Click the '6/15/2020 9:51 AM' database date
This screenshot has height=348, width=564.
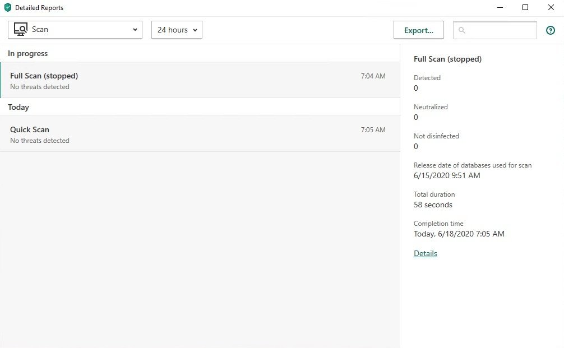click(x=447, y=176)
